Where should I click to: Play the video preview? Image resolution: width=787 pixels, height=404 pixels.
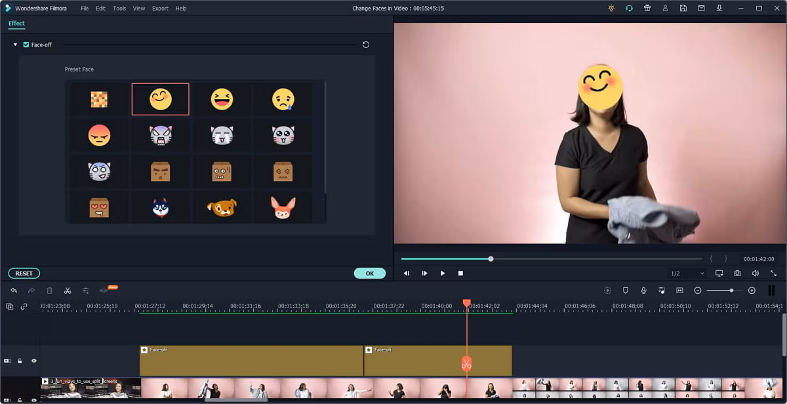click(x=443, y=273)
